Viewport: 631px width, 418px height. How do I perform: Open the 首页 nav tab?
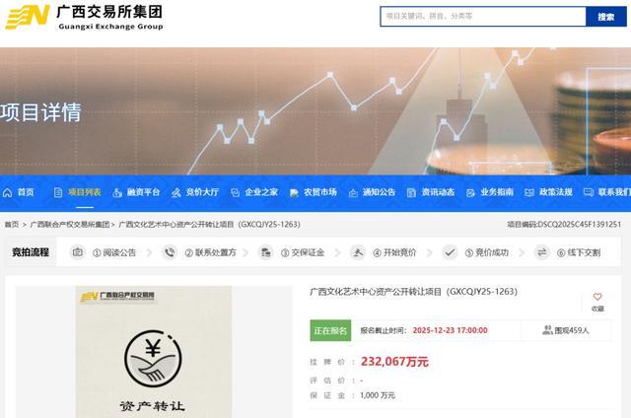click(26, 192)
